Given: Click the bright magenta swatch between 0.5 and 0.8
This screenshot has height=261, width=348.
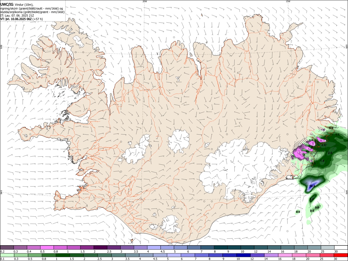Looking at the screenshot, I should [47, 248].
